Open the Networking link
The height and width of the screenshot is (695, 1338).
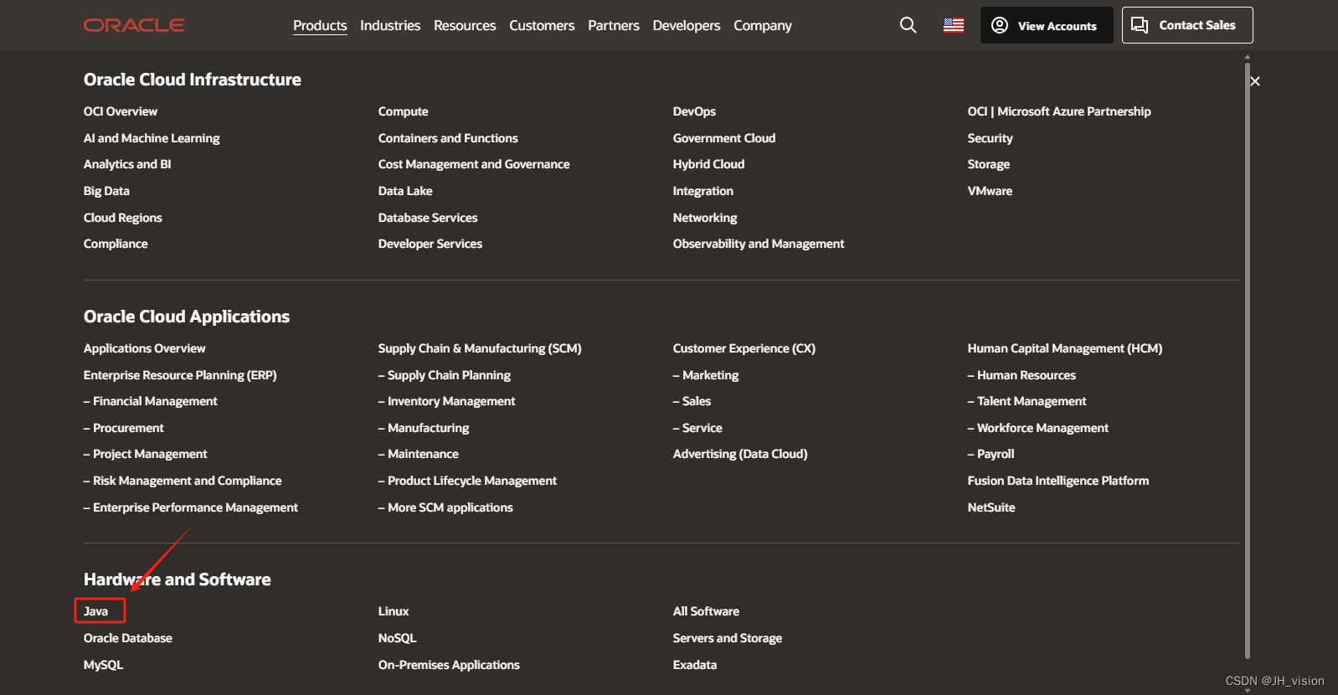click(705, 218)
